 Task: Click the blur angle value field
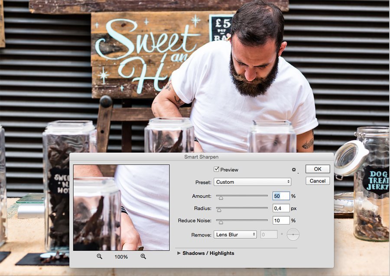pos(269,234)
